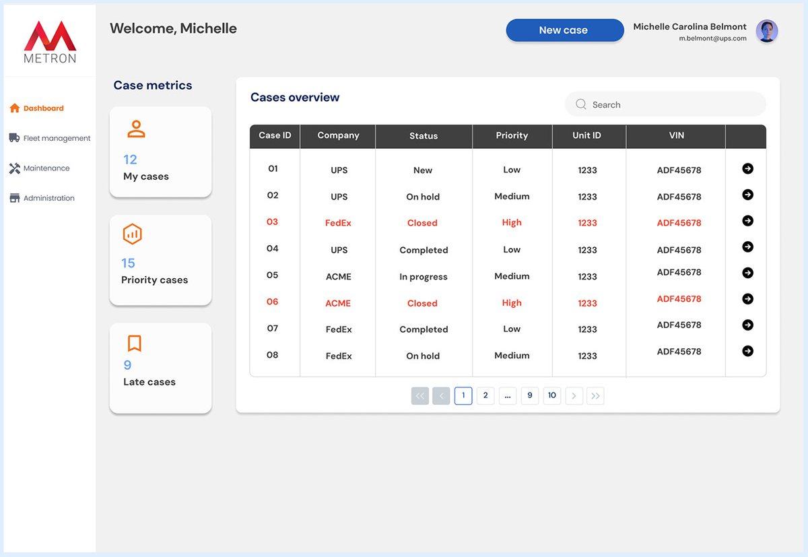Open case 06 with its arrow icon
The height and width of the screenshot is (557, 808).
[x=747, y=298]
